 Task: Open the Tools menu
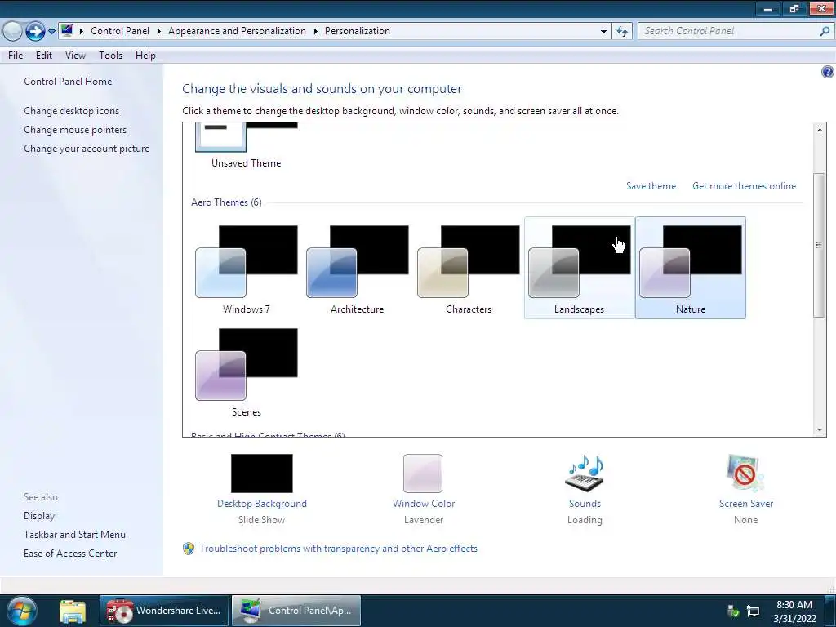click(110, 56)
